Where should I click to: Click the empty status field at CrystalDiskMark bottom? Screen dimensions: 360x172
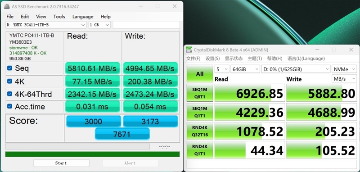coord(272,164)
